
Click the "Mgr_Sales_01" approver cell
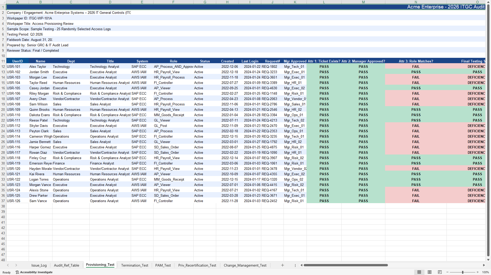(x=295, y=104)
